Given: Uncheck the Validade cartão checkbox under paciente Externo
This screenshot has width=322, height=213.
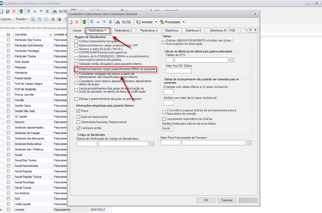Looking at the screenshot, I should click(x=78, y=128).
